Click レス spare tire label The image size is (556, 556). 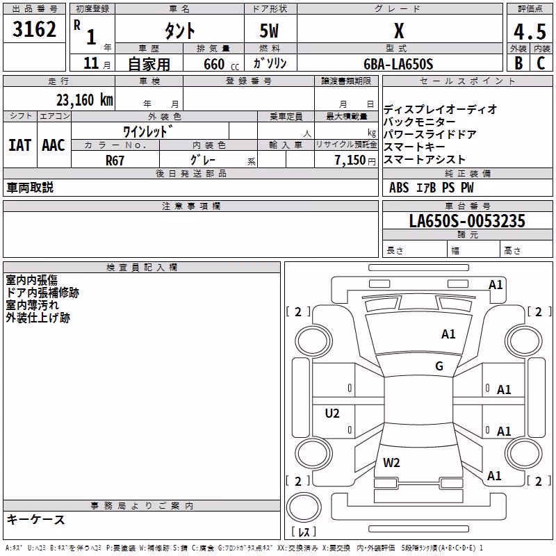(x=304, y=531)
